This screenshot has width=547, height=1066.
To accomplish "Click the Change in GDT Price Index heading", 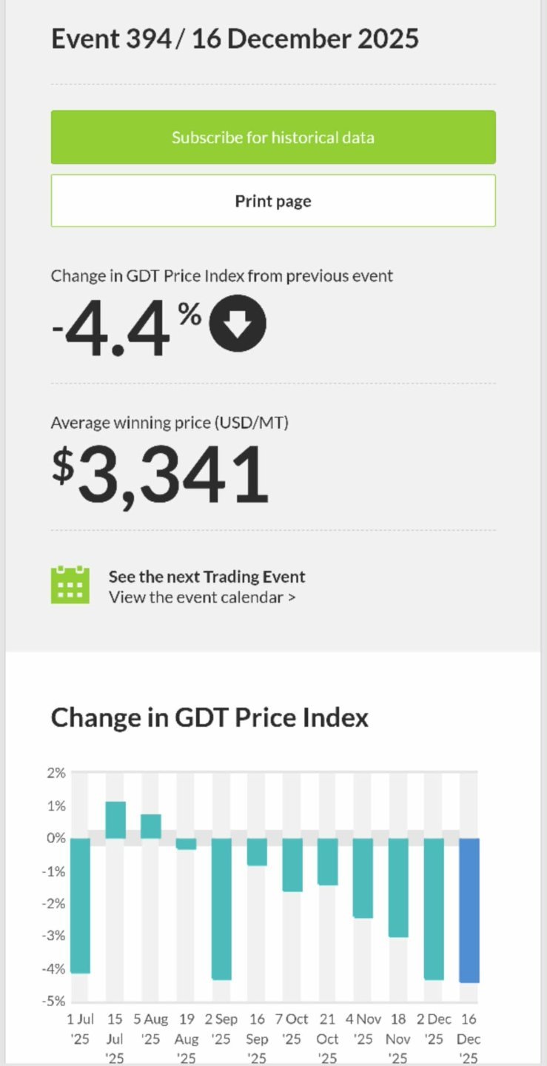I will tap(209, 717).
